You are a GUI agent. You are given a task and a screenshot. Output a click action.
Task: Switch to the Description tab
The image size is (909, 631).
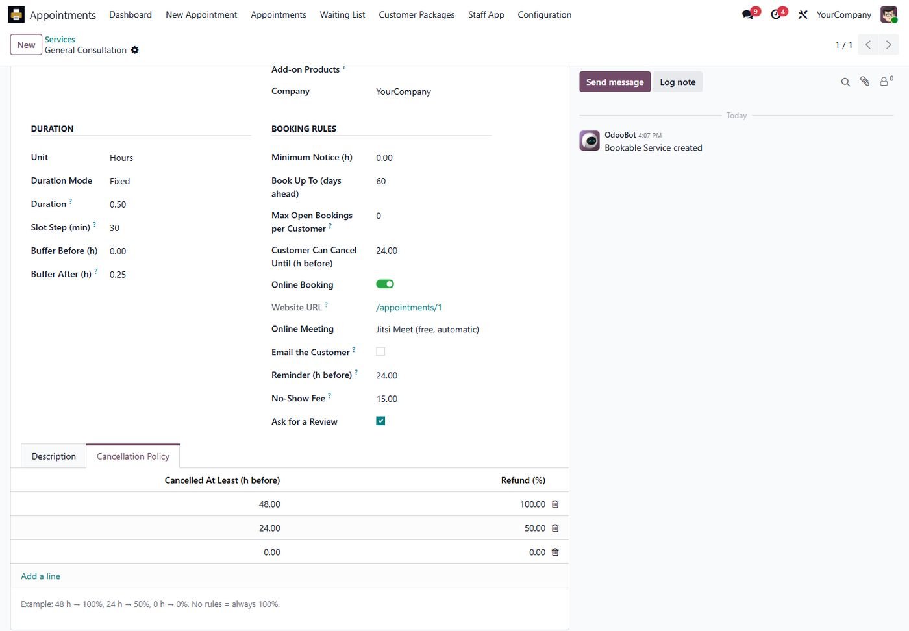point(54,456)
